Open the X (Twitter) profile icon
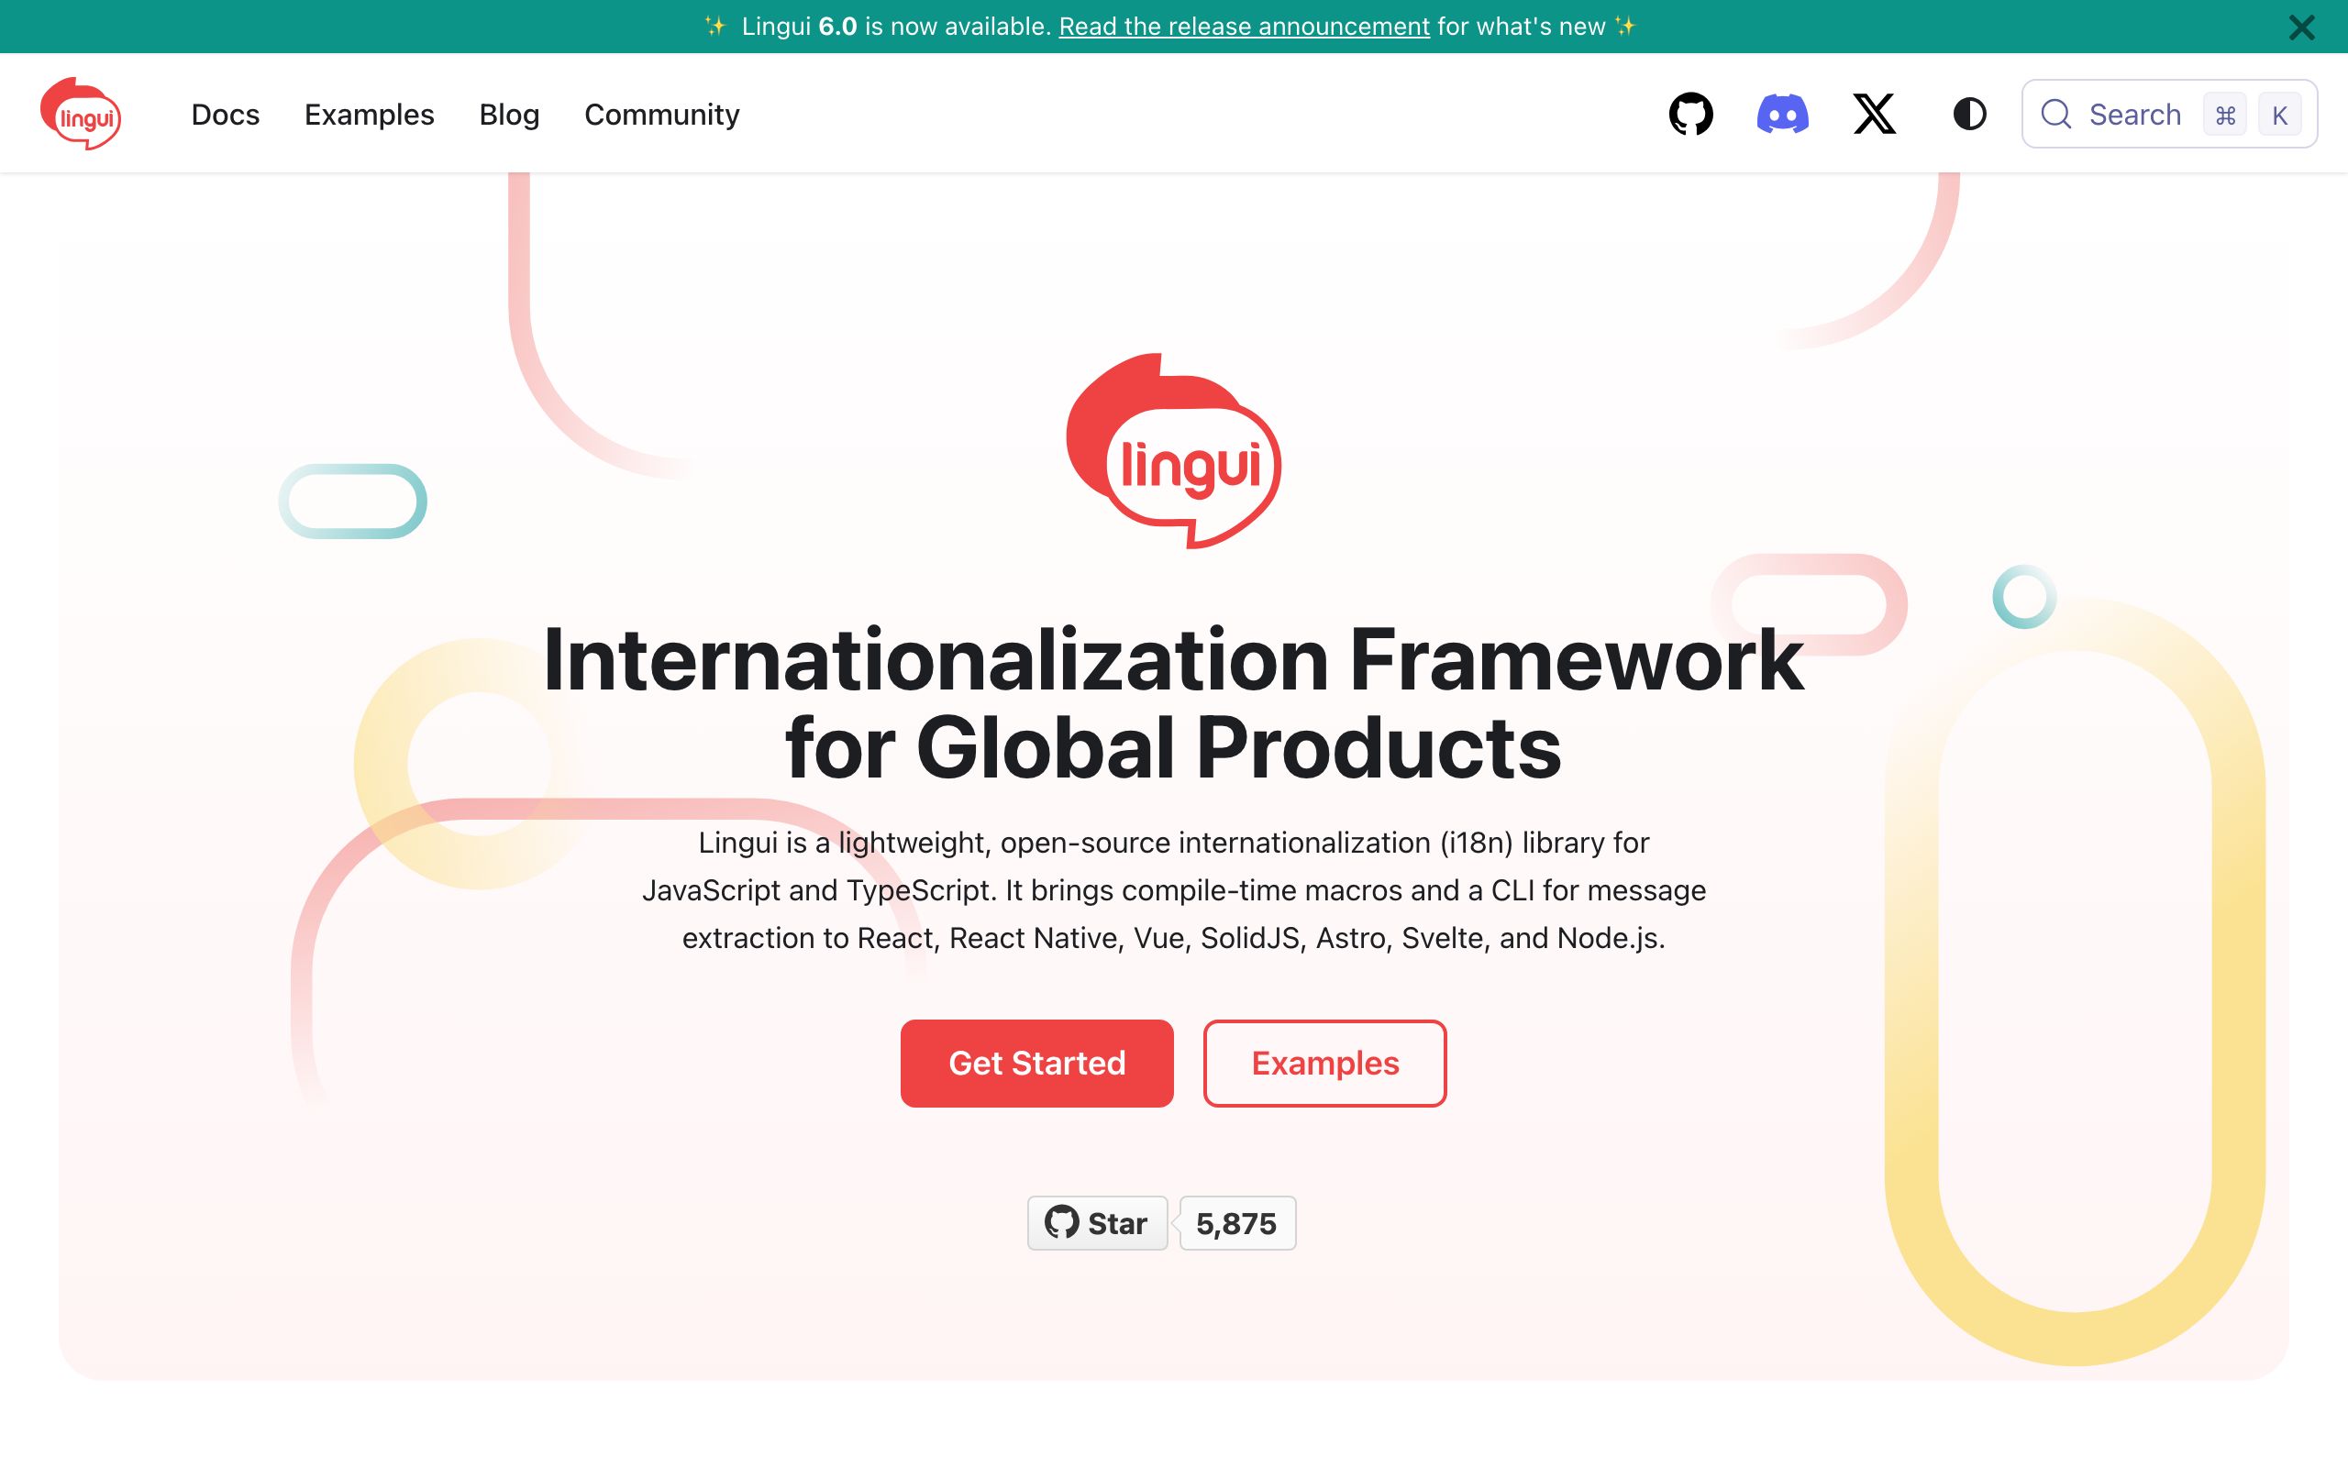This screenshot has width=2348, height=1467. pos(1874,114)
